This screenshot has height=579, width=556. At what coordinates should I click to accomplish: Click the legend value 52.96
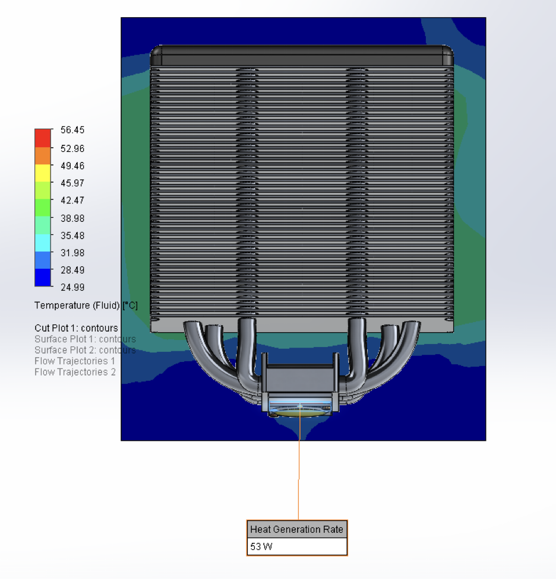pyautogui.click(x=72, y=148)
